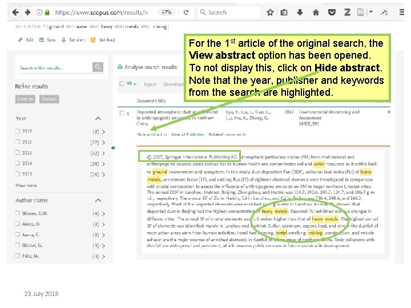Click the Lyu, Y. authors link
This screenshot has height=308, width=411.
[x=248, y=115]
